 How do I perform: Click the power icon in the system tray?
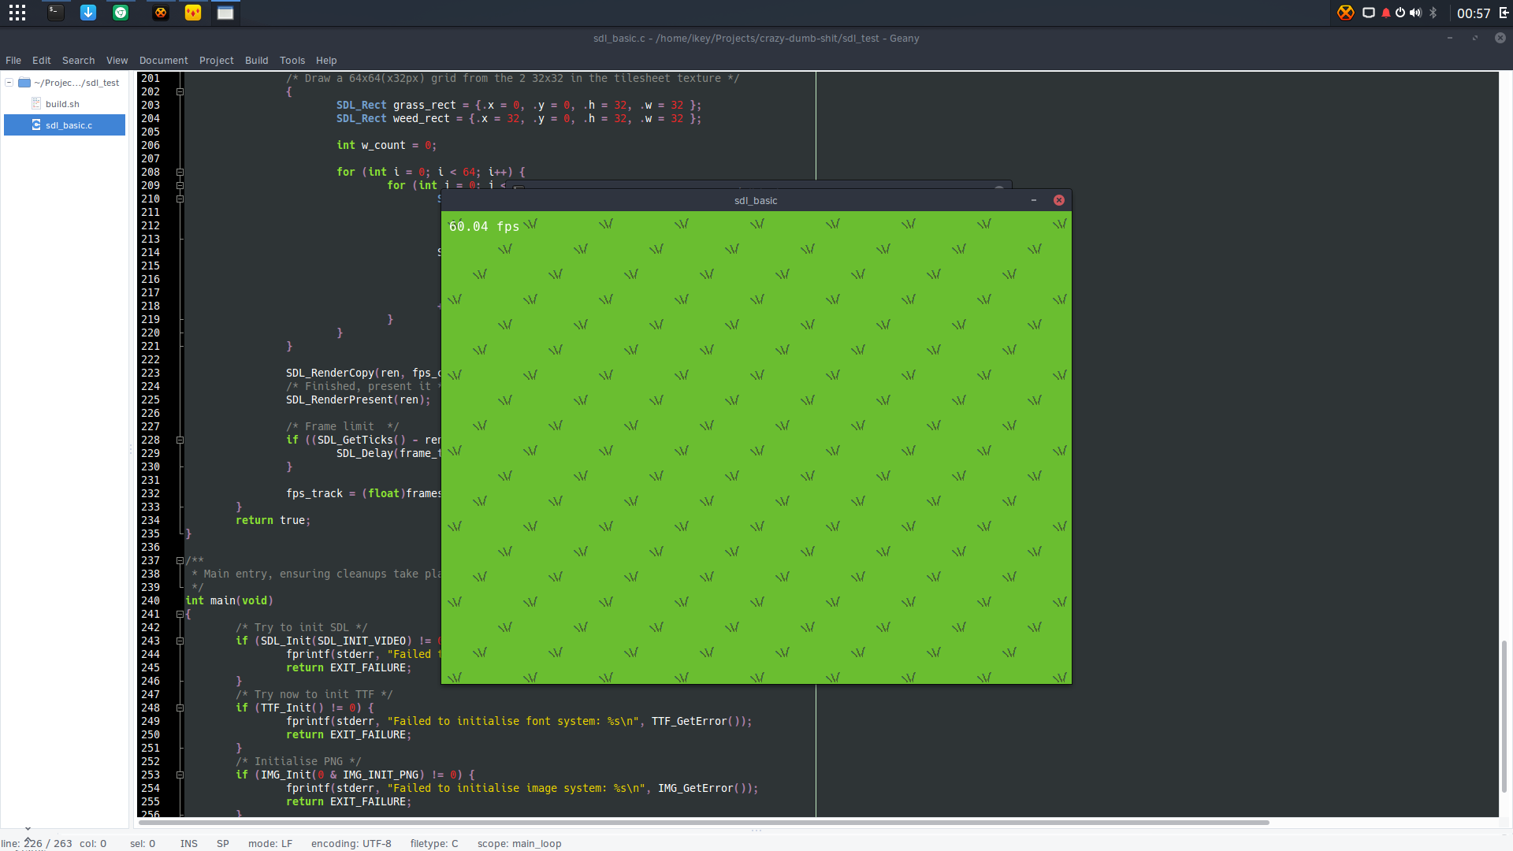(x=1400, y=13)
